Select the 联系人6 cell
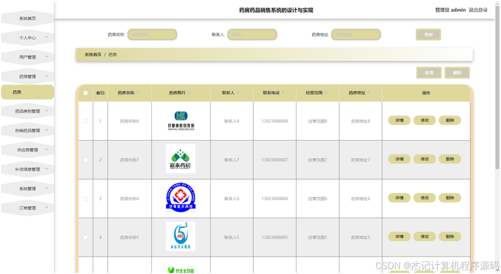Viewport: 501px width, 274px height. [x=231, y=199]
